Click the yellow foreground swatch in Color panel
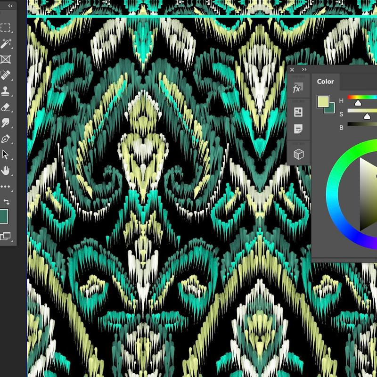This screenshot has width=377, height=377. [323, 101]
